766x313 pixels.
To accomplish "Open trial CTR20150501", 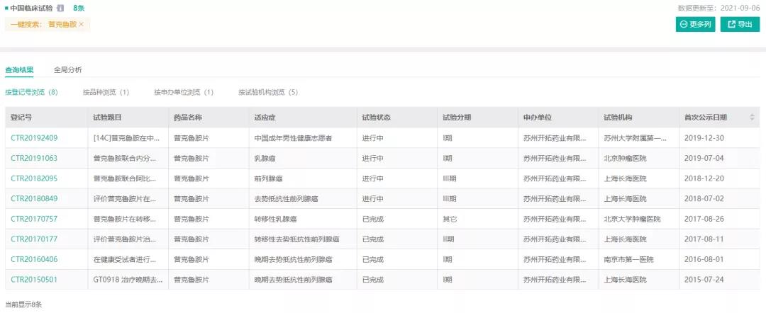I will pyautogui.click(x=34, y=280).
